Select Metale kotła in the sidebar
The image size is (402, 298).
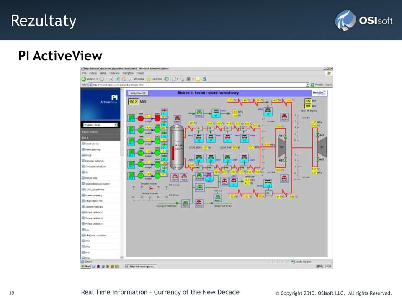(x=91, y=178)
